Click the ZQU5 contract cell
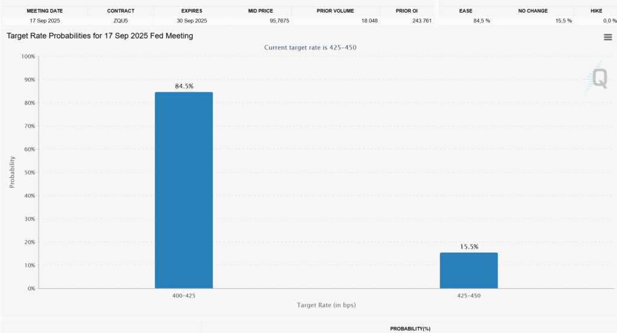 point(121,21)
